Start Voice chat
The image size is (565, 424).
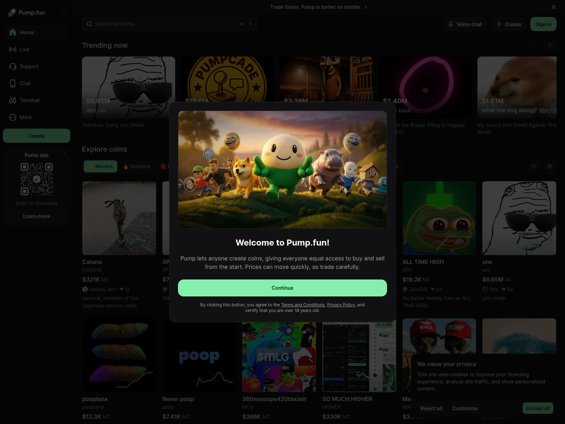tap(465, 24)
